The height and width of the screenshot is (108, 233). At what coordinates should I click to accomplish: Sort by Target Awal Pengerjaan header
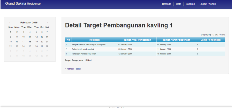137,40
